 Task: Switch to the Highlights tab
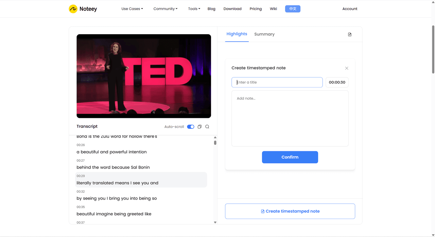[237, 34]
